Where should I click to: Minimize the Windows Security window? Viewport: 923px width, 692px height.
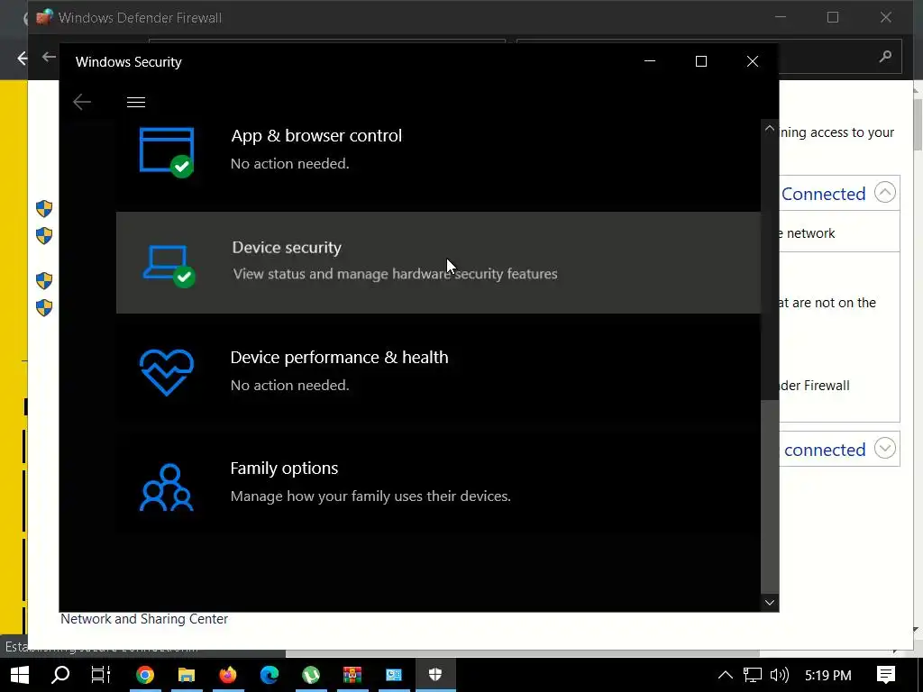pos(650,61)
